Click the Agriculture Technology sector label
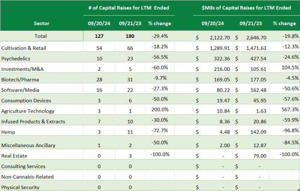Screen dimensions: 300x191 (28, 111)
